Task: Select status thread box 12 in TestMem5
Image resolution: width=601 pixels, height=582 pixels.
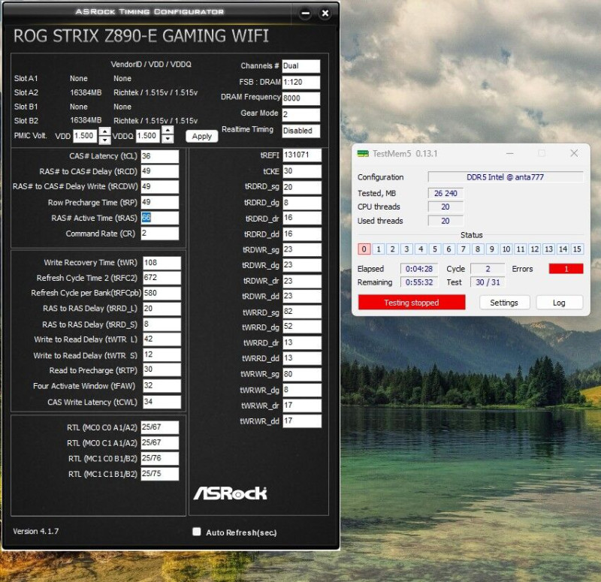Action: (534, 249)
